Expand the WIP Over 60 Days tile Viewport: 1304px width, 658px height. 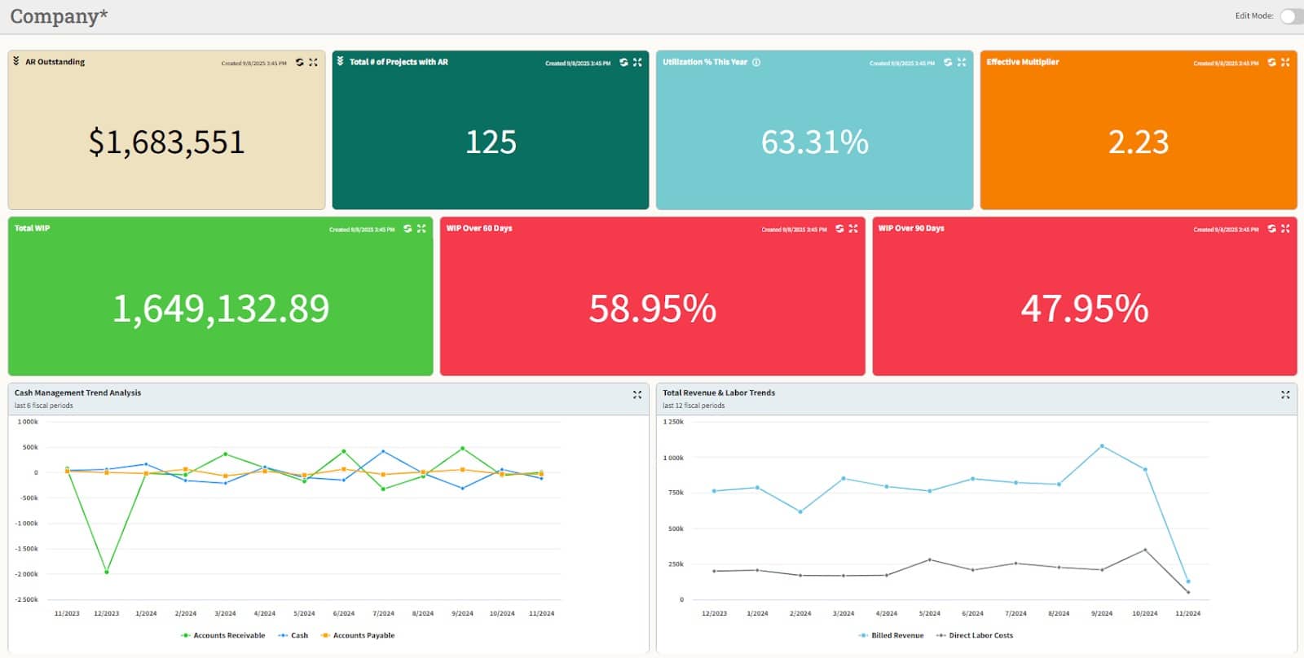point(853,229)
